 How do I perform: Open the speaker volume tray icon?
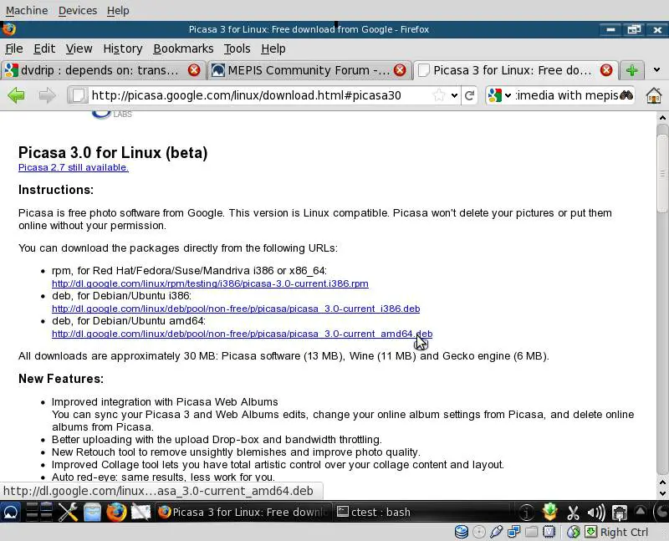click(596, 513)
